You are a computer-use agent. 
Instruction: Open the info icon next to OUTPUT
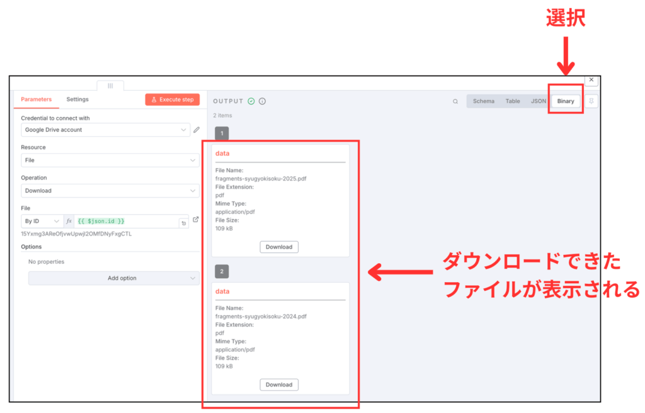261,101
